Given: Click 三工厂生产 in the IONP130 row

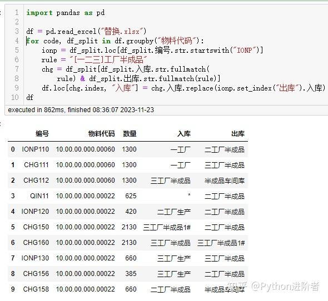Looking at the screenshot, I should pos(174,259).
